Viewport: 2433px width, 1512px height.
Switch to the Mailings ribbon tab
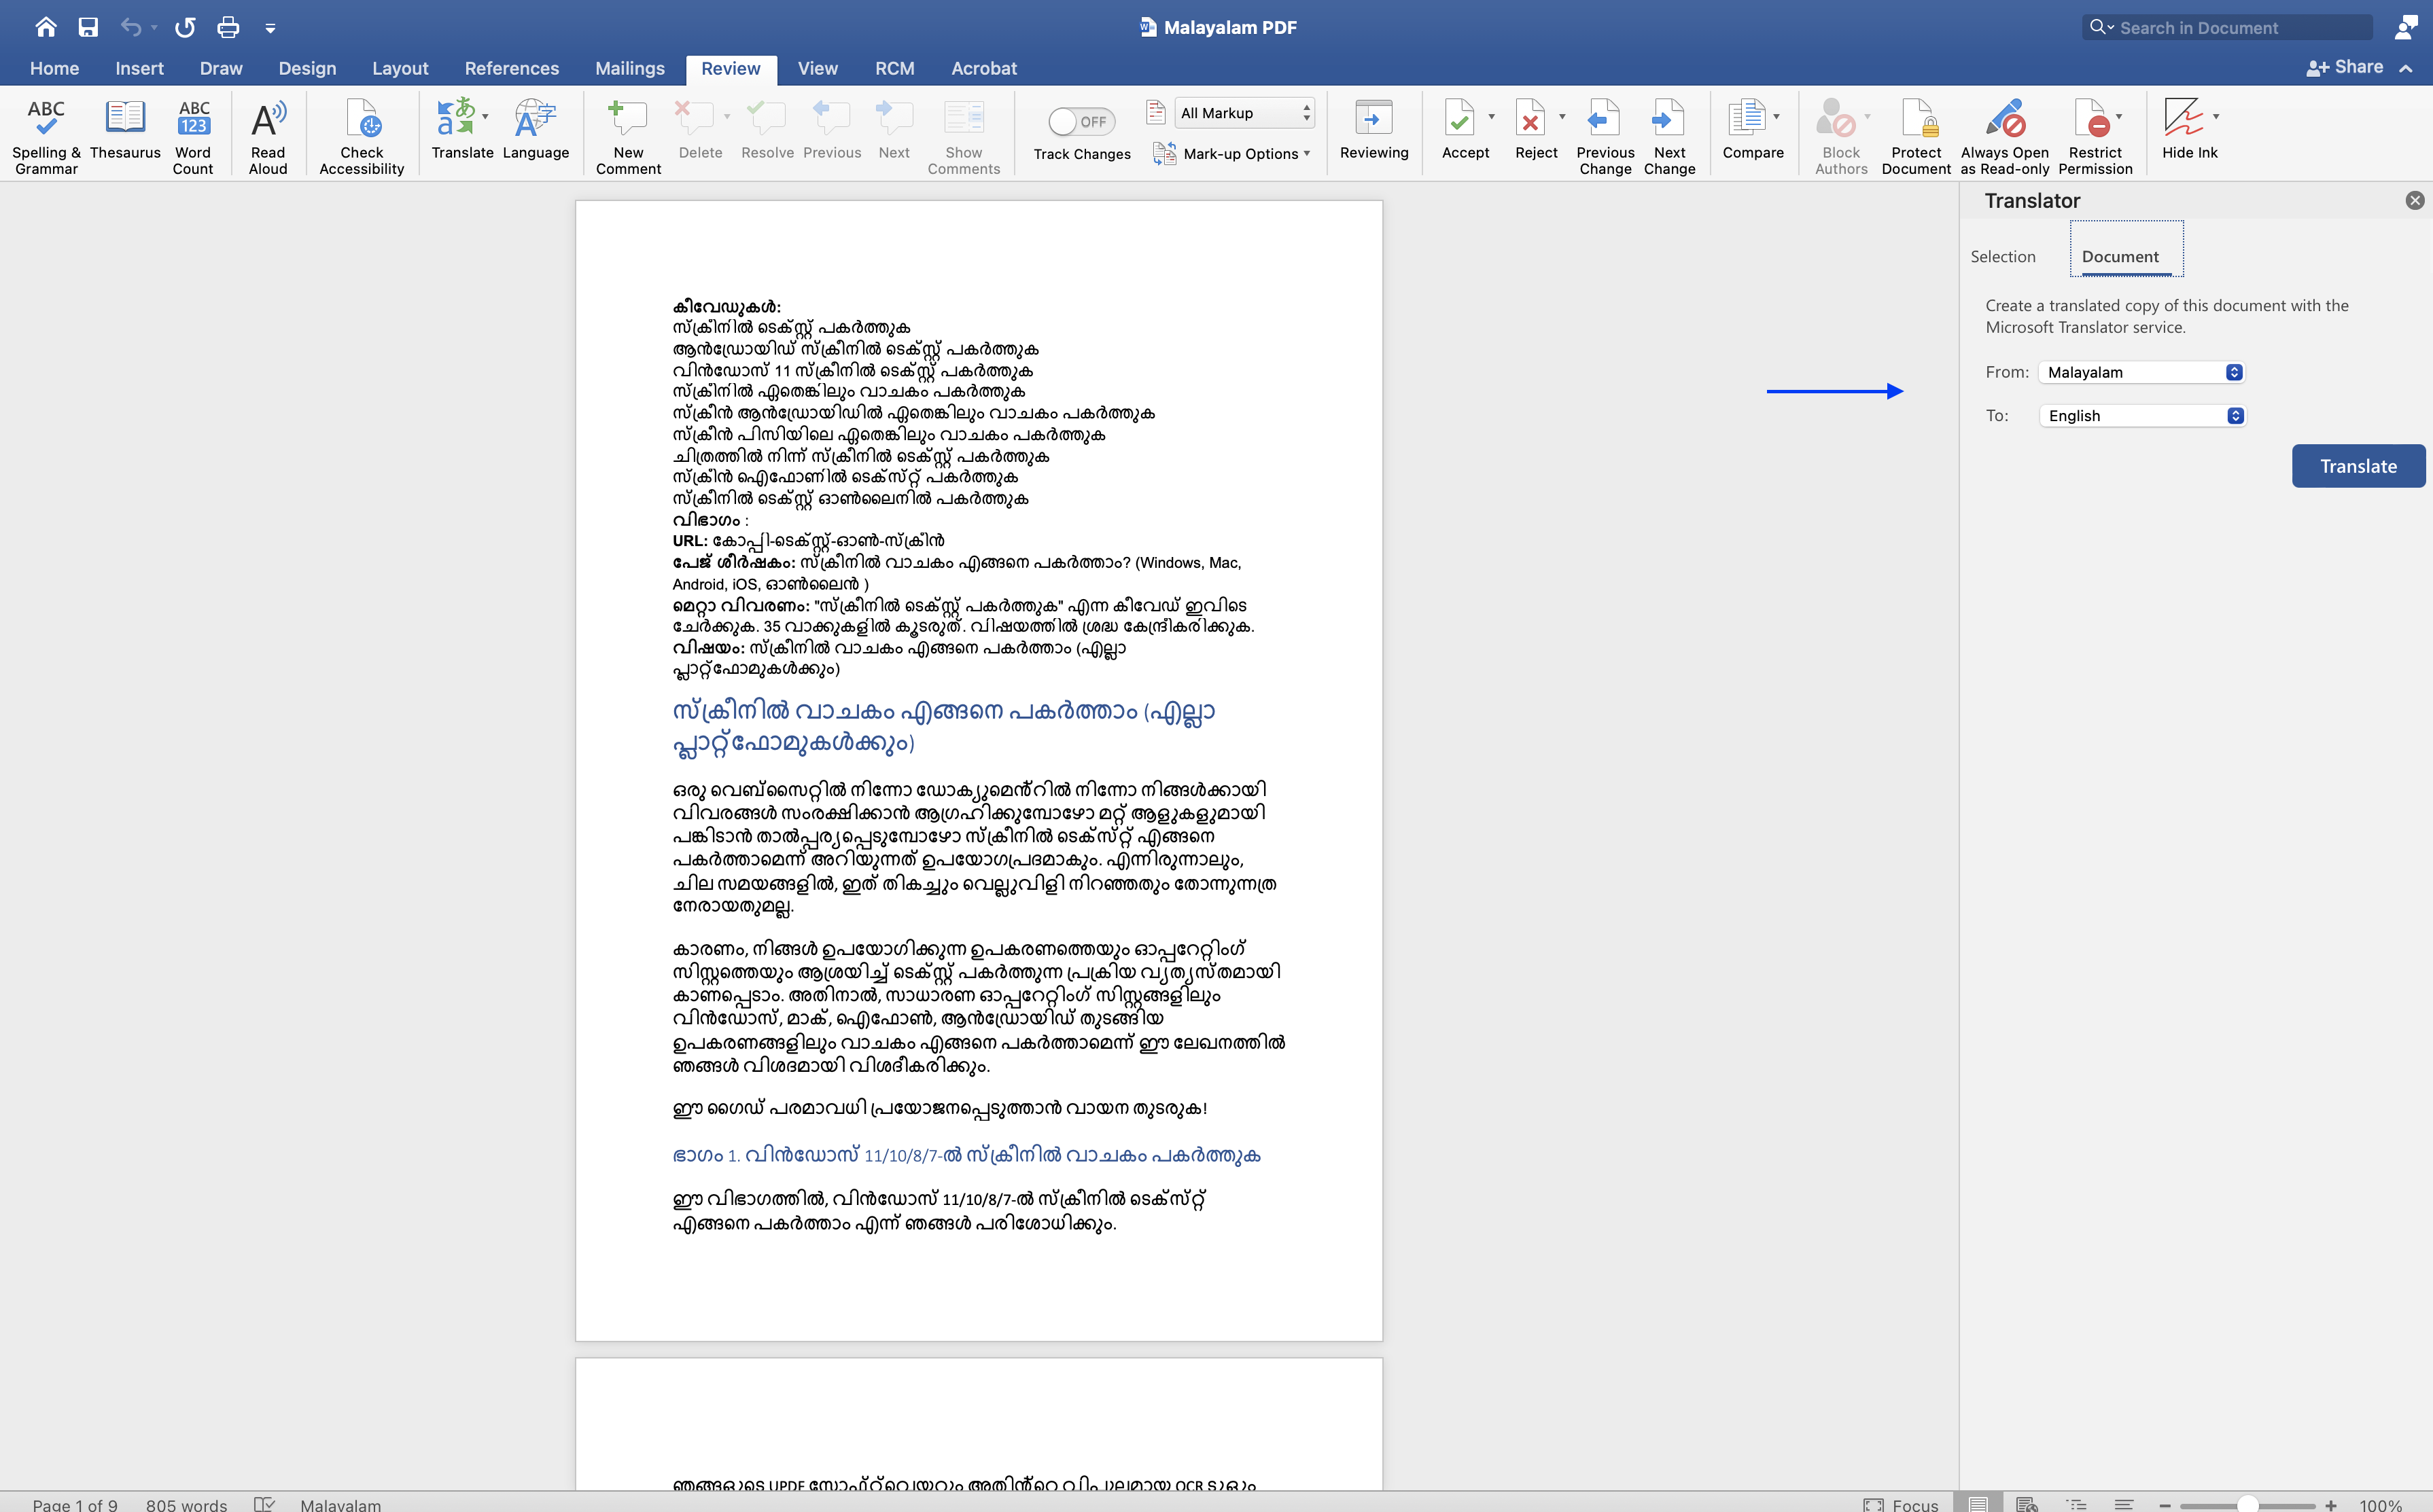click(x=629, y=68)
